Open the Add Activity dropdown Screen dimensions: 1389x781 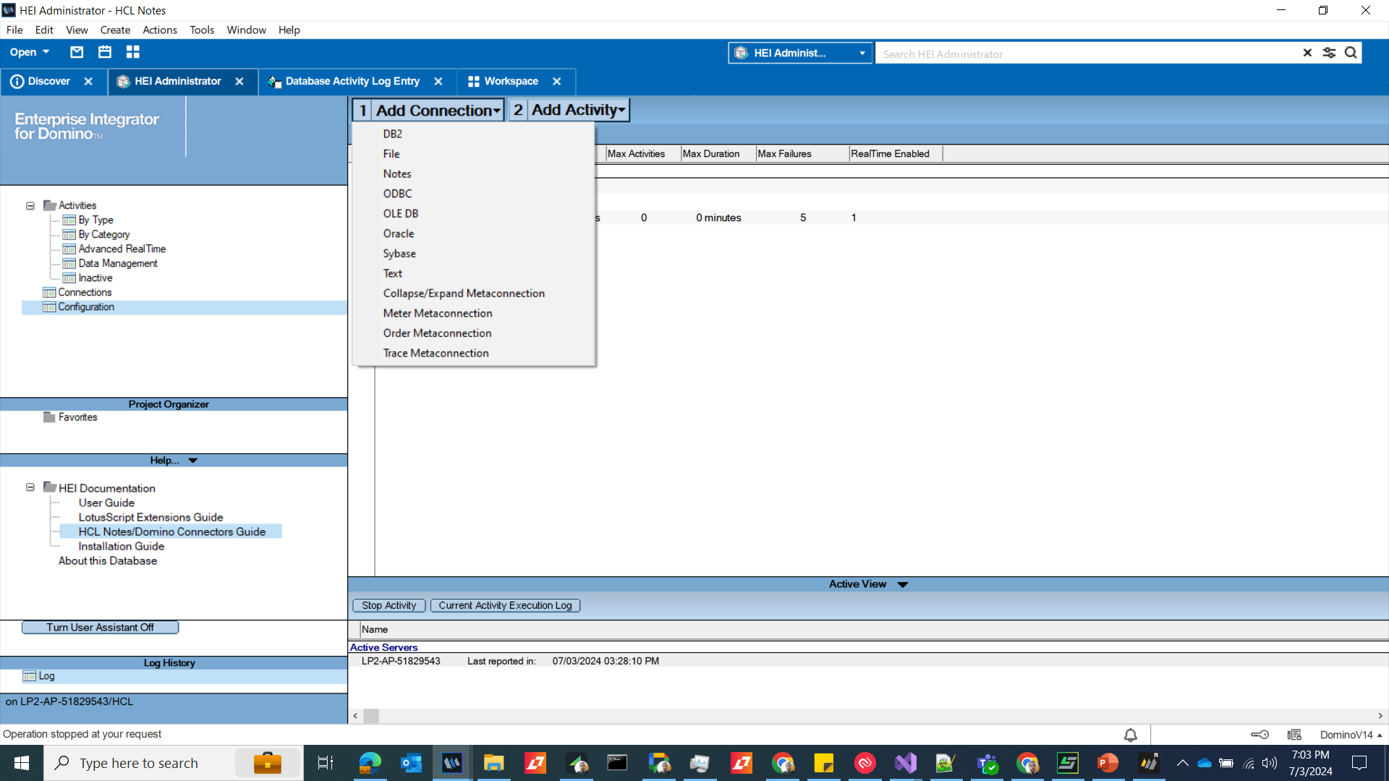pyautogui.click(x=569, y=110)
